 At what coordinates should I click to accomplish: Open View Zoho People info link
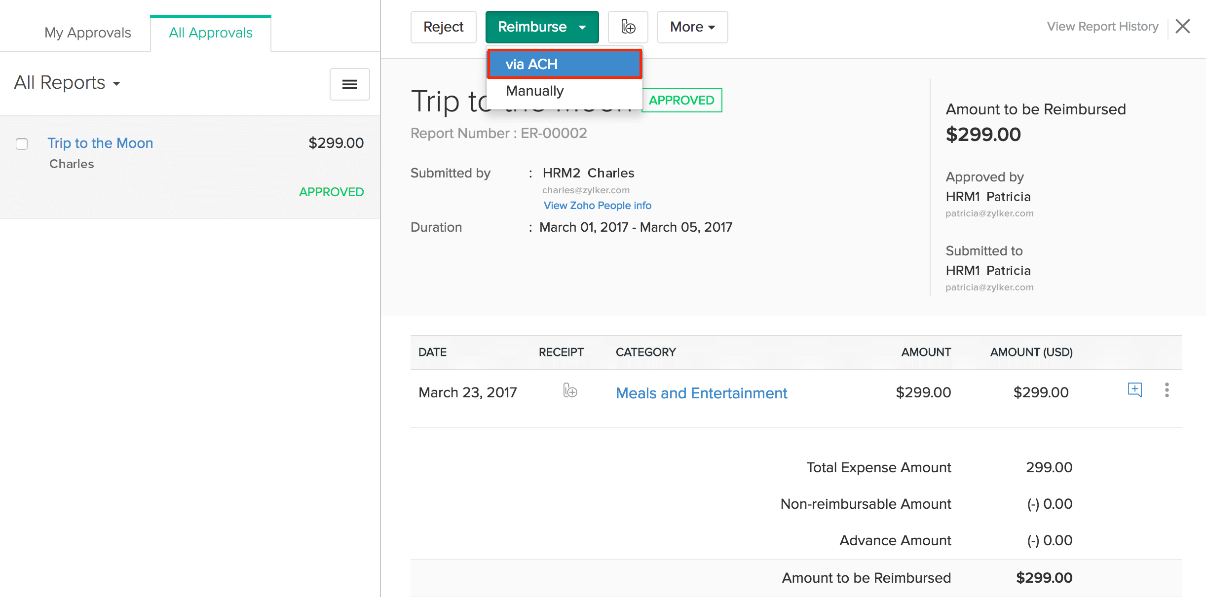597,206
